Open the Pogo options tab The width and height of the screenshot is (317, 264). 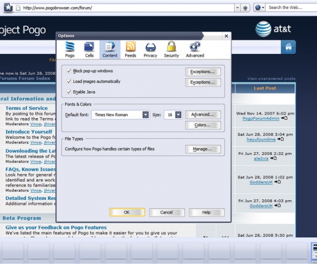[70, 49]
